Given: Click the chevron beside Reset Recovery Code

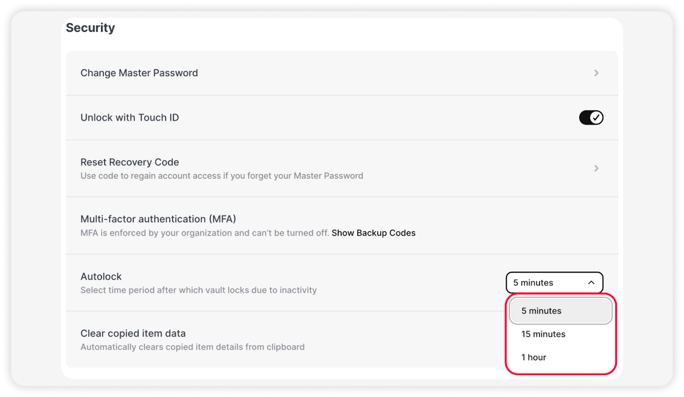Looking at the screenshot, I should tap(596, 169).
